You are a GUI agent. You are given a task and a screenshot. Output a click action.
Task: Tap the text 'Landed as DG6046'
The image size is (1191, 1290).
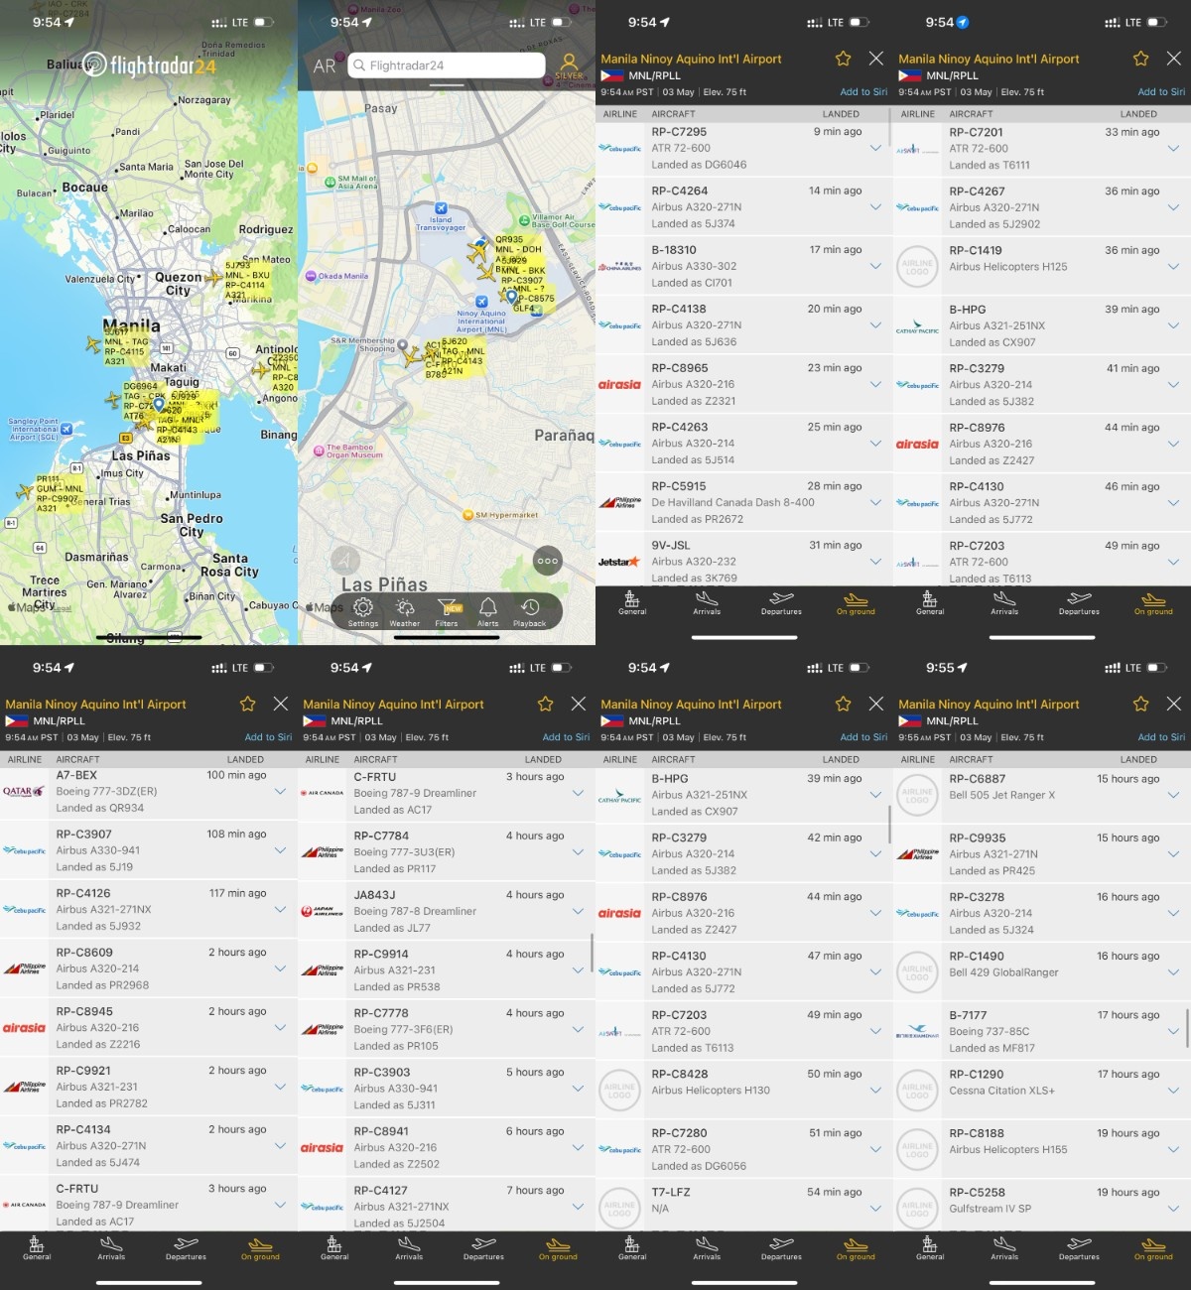(699, 165)
